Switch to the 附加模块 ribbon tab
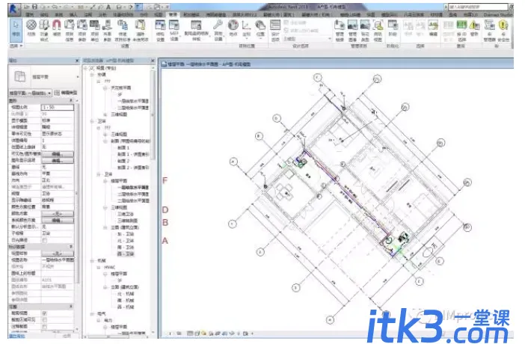 pos(191,15)
